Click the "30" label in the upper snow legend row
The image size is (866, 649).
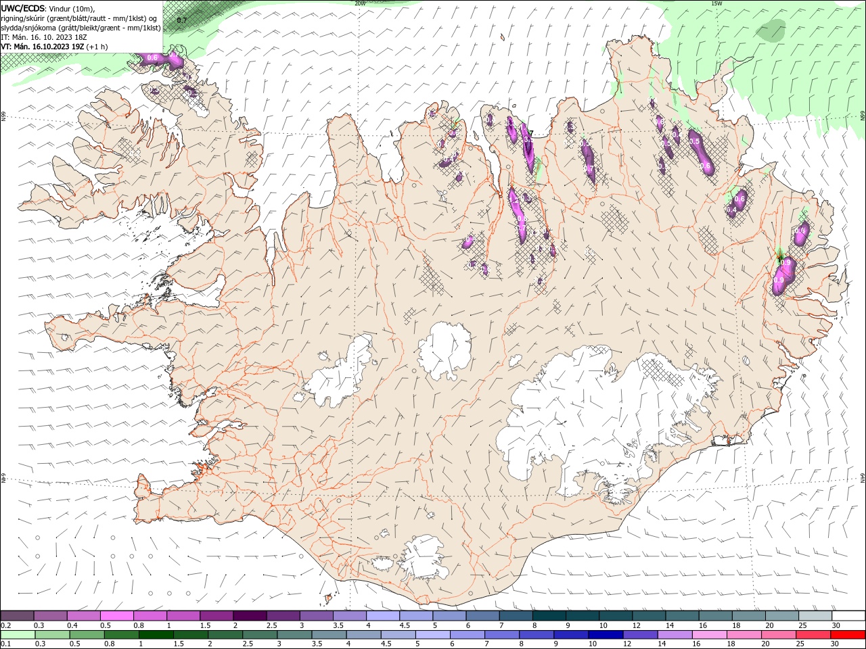836,625
